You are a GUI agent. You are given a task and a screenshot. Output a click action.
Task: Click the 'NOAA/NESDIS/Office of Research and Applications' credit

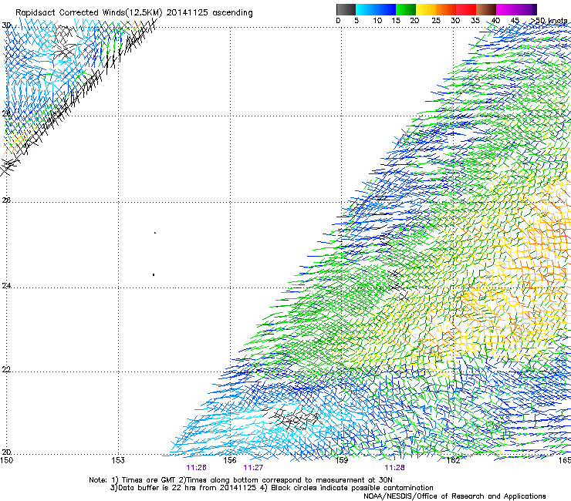coord(454,496)
